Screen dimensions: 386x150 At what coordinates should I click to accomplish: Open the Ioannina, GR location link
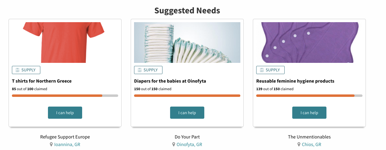click(67, 145)
